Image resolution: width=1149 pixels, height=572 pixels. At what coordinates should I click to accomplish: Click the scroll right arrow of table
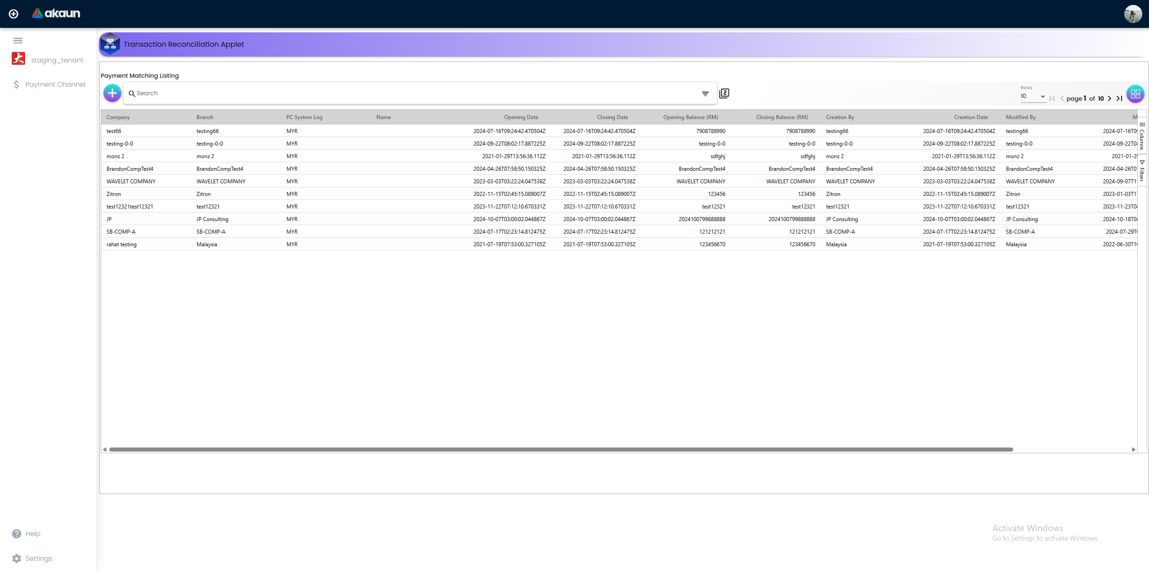tap(1133, 449)
